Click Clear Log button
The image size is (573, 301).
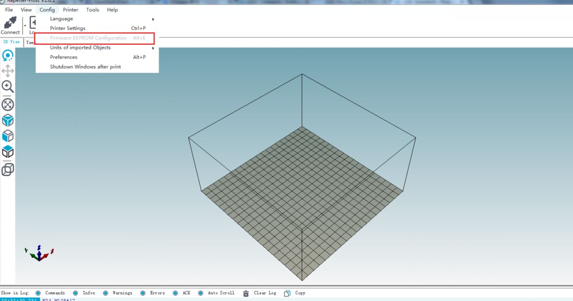(259, 293)
